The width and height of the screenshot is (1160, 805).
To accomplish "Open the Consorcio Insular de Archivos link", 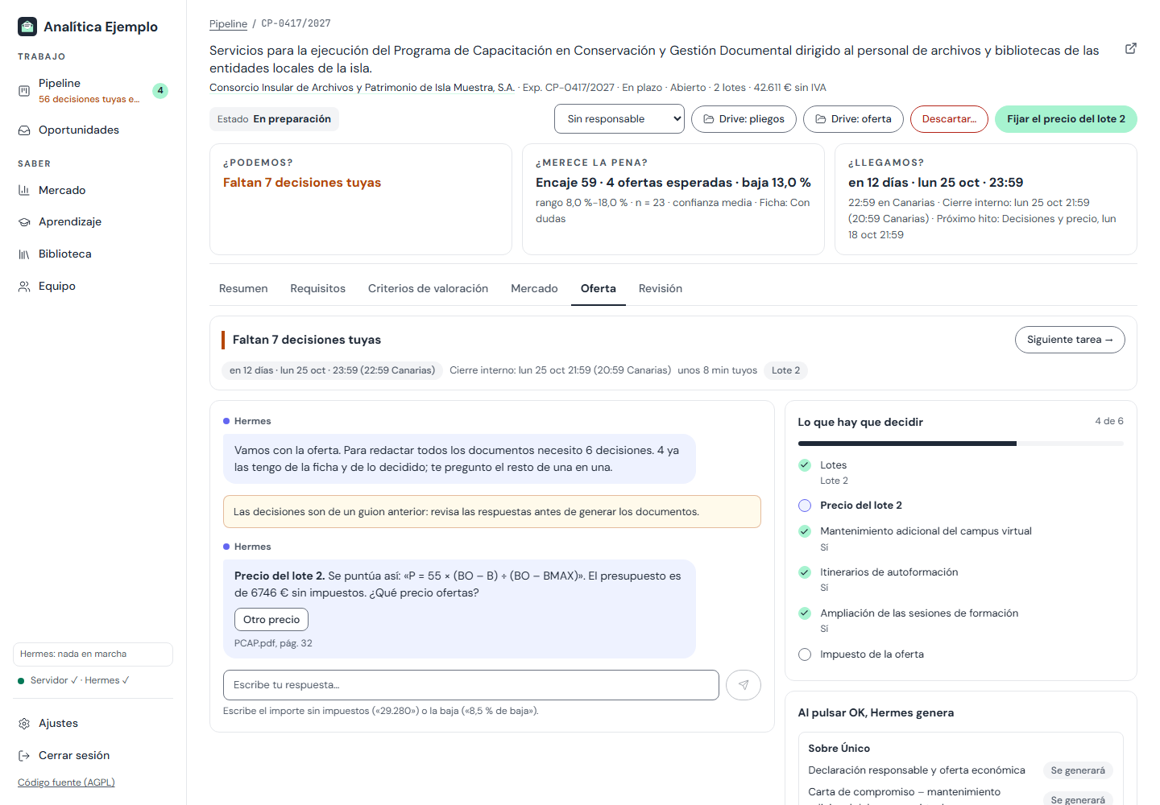I will click(x=362, y=88).
